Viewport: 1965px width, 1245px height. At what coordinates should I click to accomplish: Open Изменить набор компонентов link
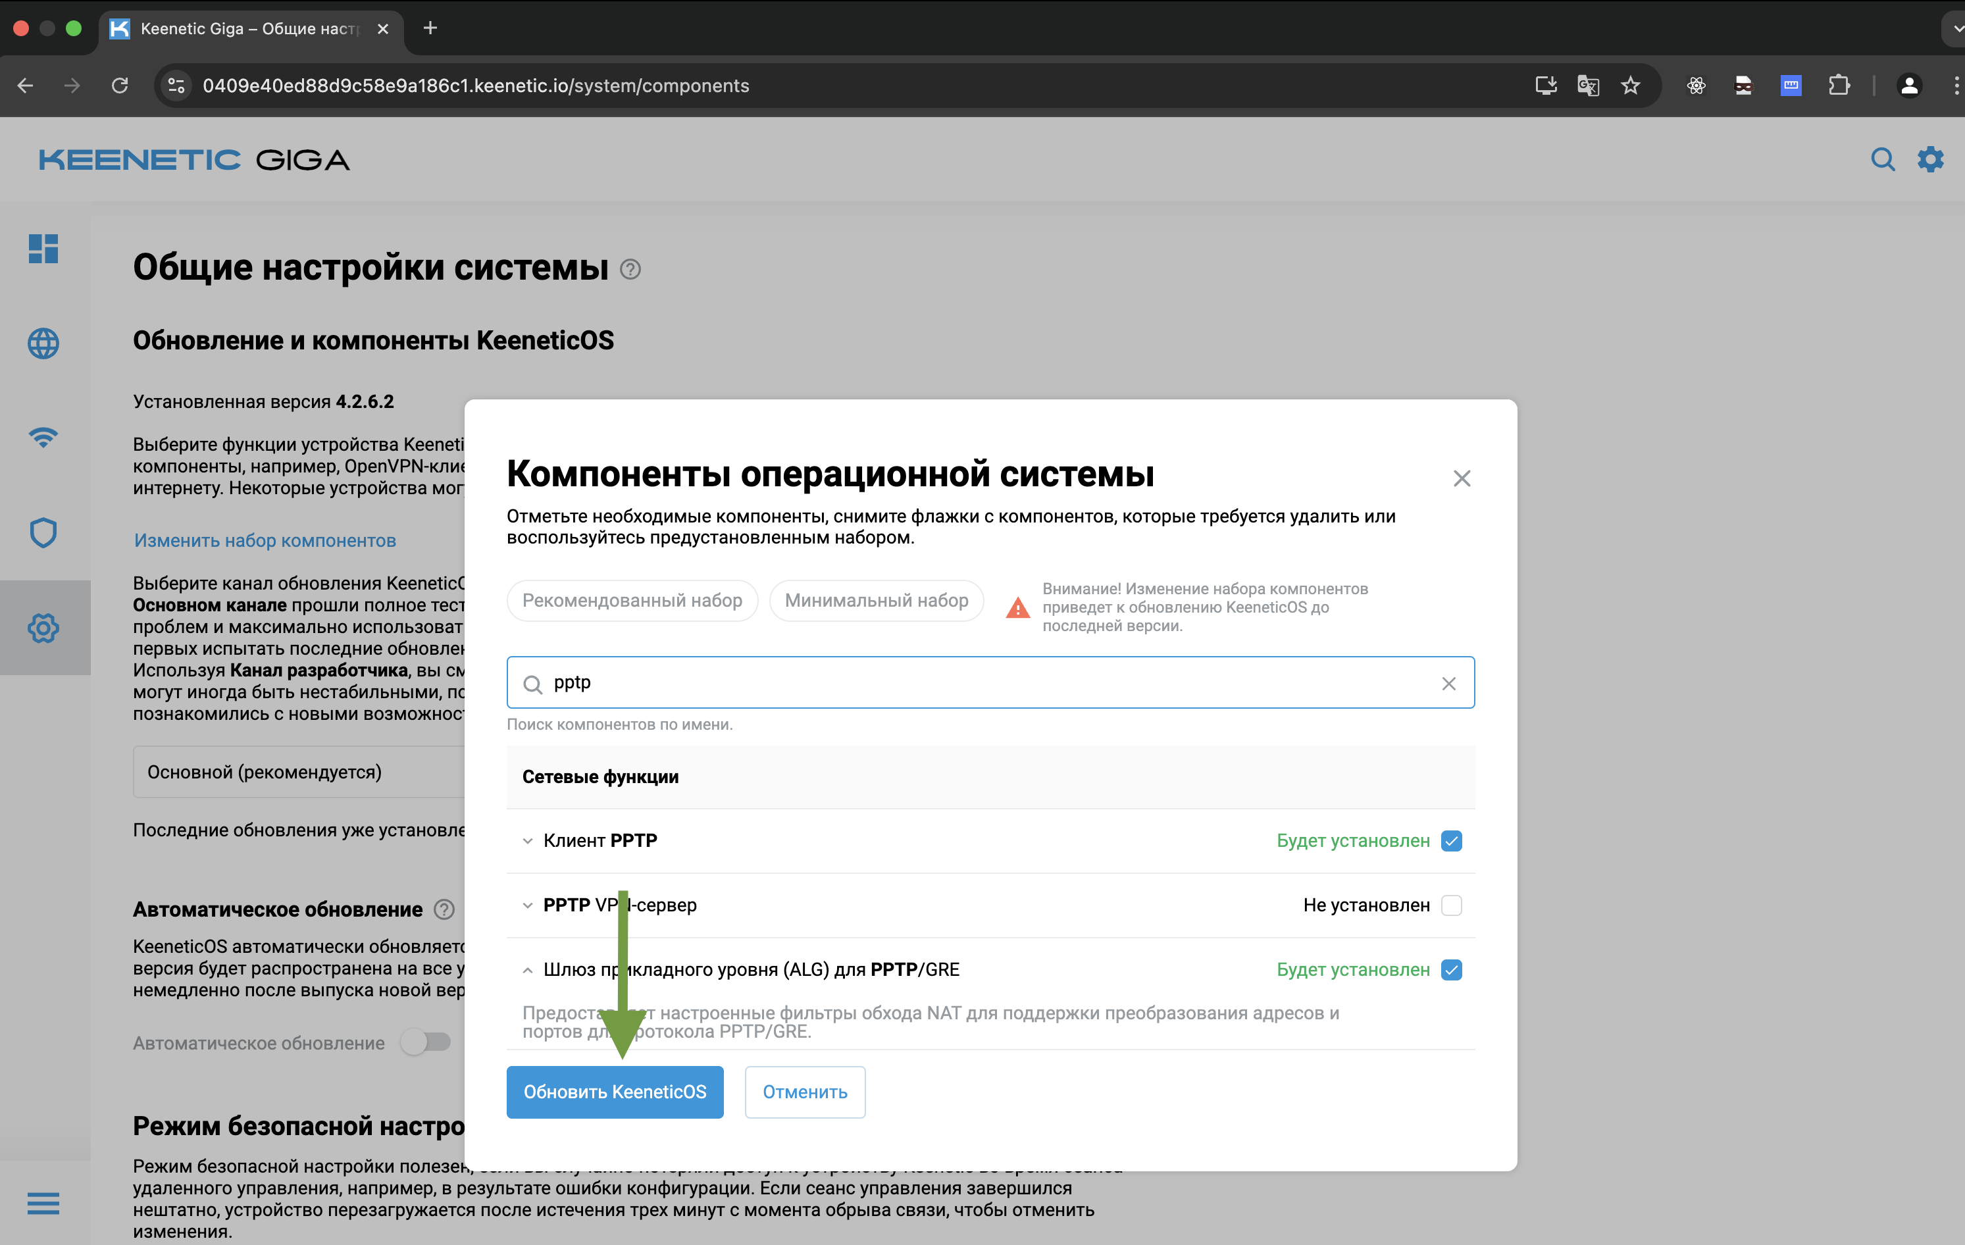pos(265,540)
